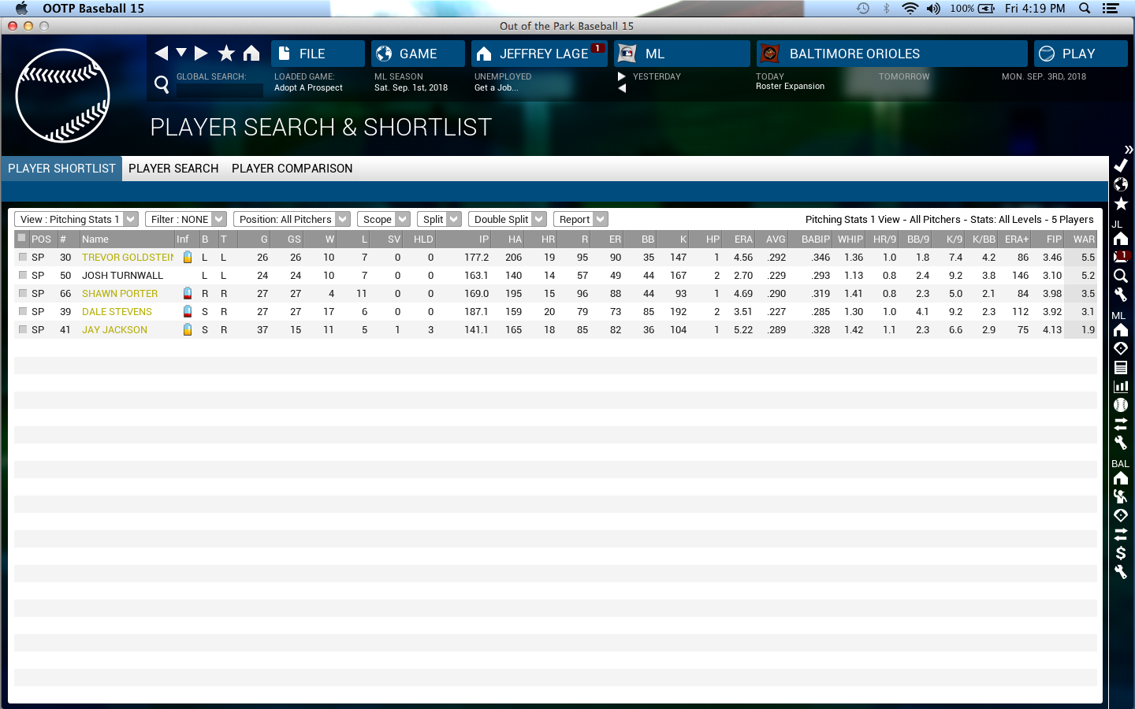Open the bookmarks star in the top bar
The width and height of the screenshot is (1135, 709).
pyautogui.click(x=226, y=53)
